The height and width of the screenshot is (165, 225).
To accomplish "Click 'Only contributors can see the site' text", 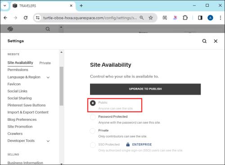I will 122,136.
